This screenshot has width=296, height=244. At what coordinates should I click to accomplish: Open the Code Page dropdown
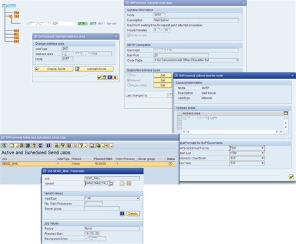coord(237,60)
